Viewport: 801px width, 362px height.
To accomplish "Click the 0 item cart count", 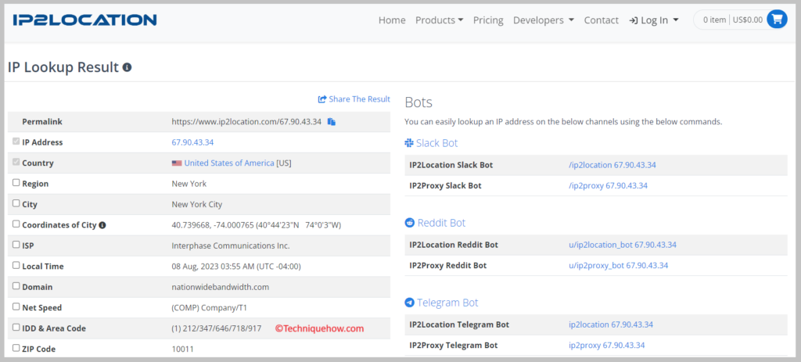I will click(x=714, y=20).
